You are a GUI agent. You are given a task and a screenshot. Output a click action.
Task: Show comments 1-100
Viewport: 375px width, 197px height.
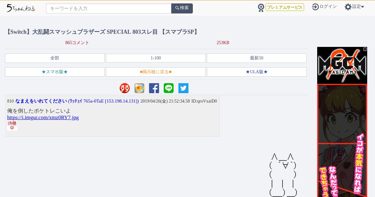(x=156, y=58)
